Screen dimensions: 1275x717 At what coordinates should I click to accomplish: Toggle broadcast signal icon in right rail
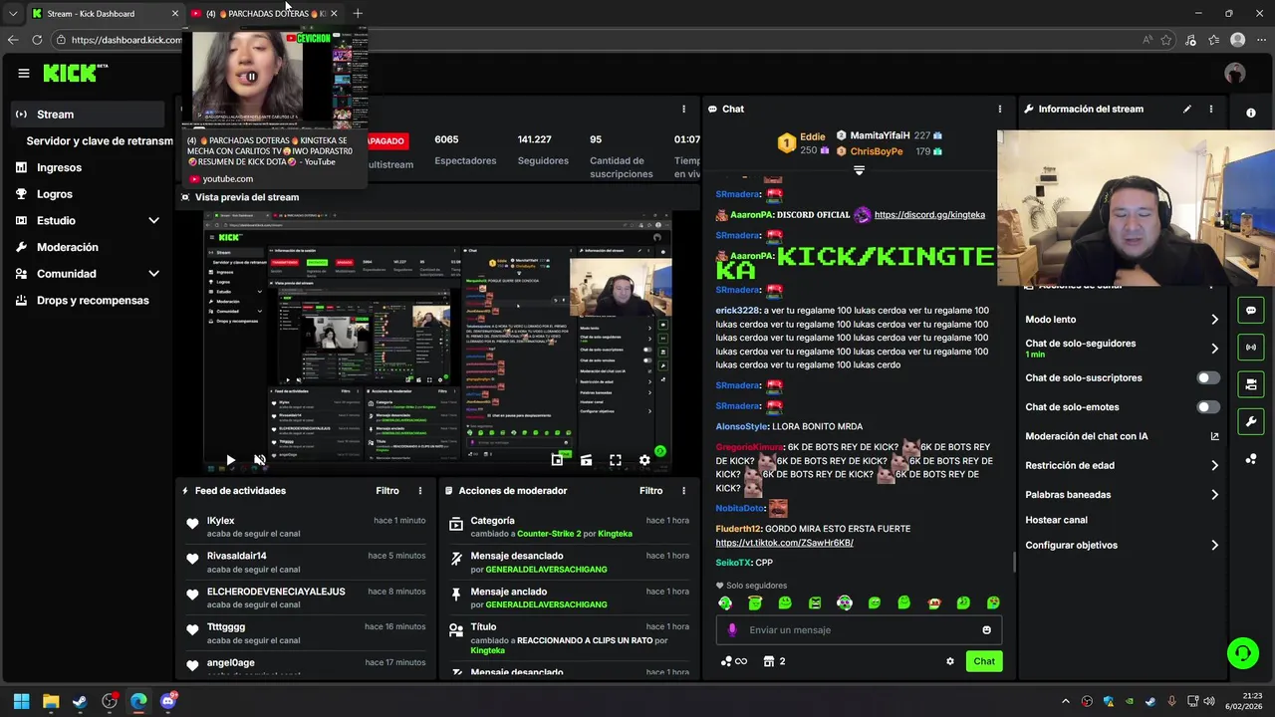(x=1251, y=348)
